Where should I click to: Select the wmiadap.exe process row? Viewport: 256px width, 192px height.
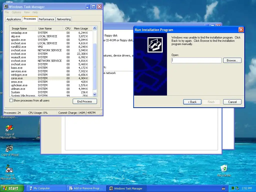pos(50,33)
